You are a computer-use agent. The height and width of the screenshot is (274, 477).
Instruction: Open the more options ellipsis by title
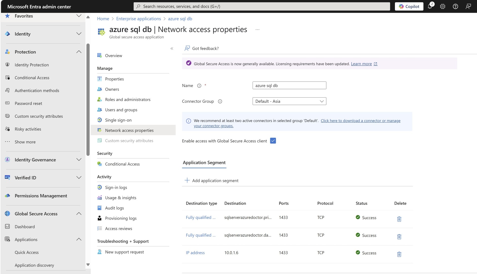point(257,30)
